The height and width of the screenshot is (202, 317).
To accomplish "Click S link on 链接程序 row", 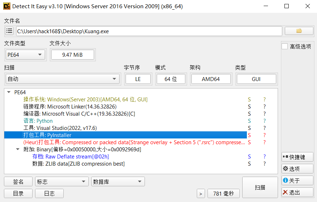I will (x=249, y=106).
